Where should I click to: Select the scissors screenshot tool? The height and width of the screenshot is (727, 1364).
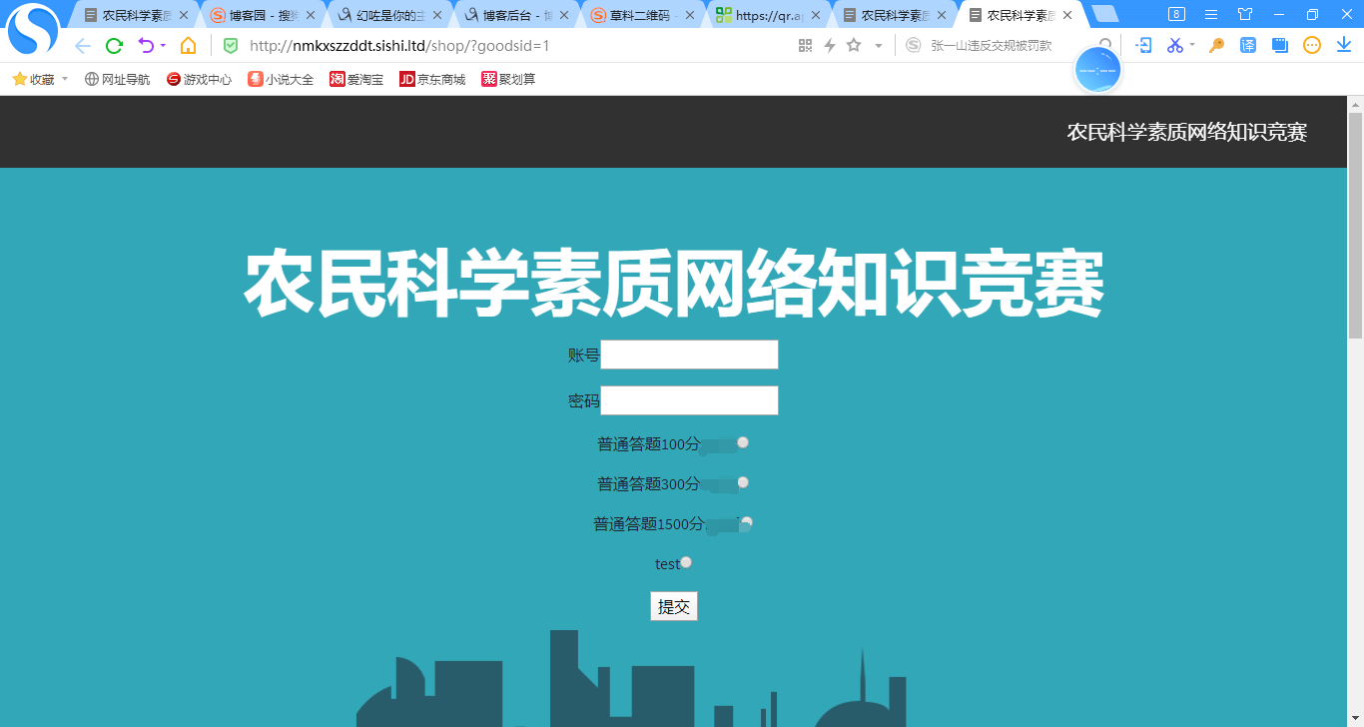pos(1175,46)
